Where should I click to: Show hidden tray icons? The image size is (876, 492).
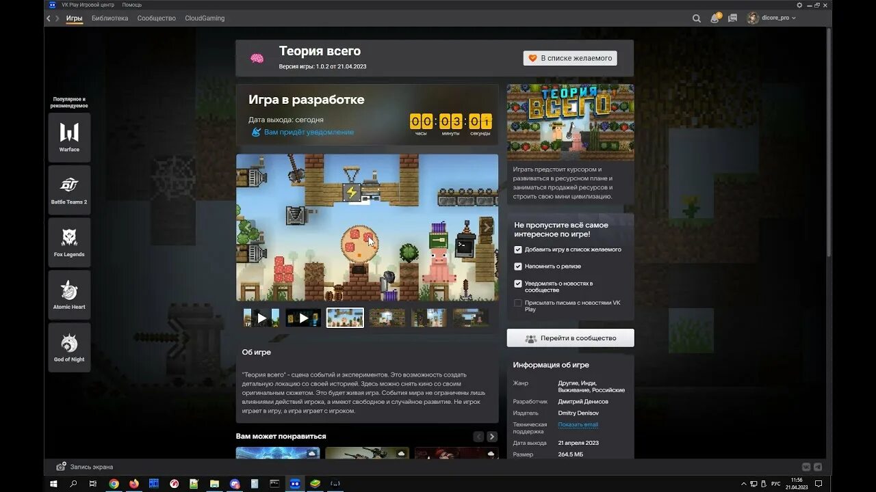744,484
